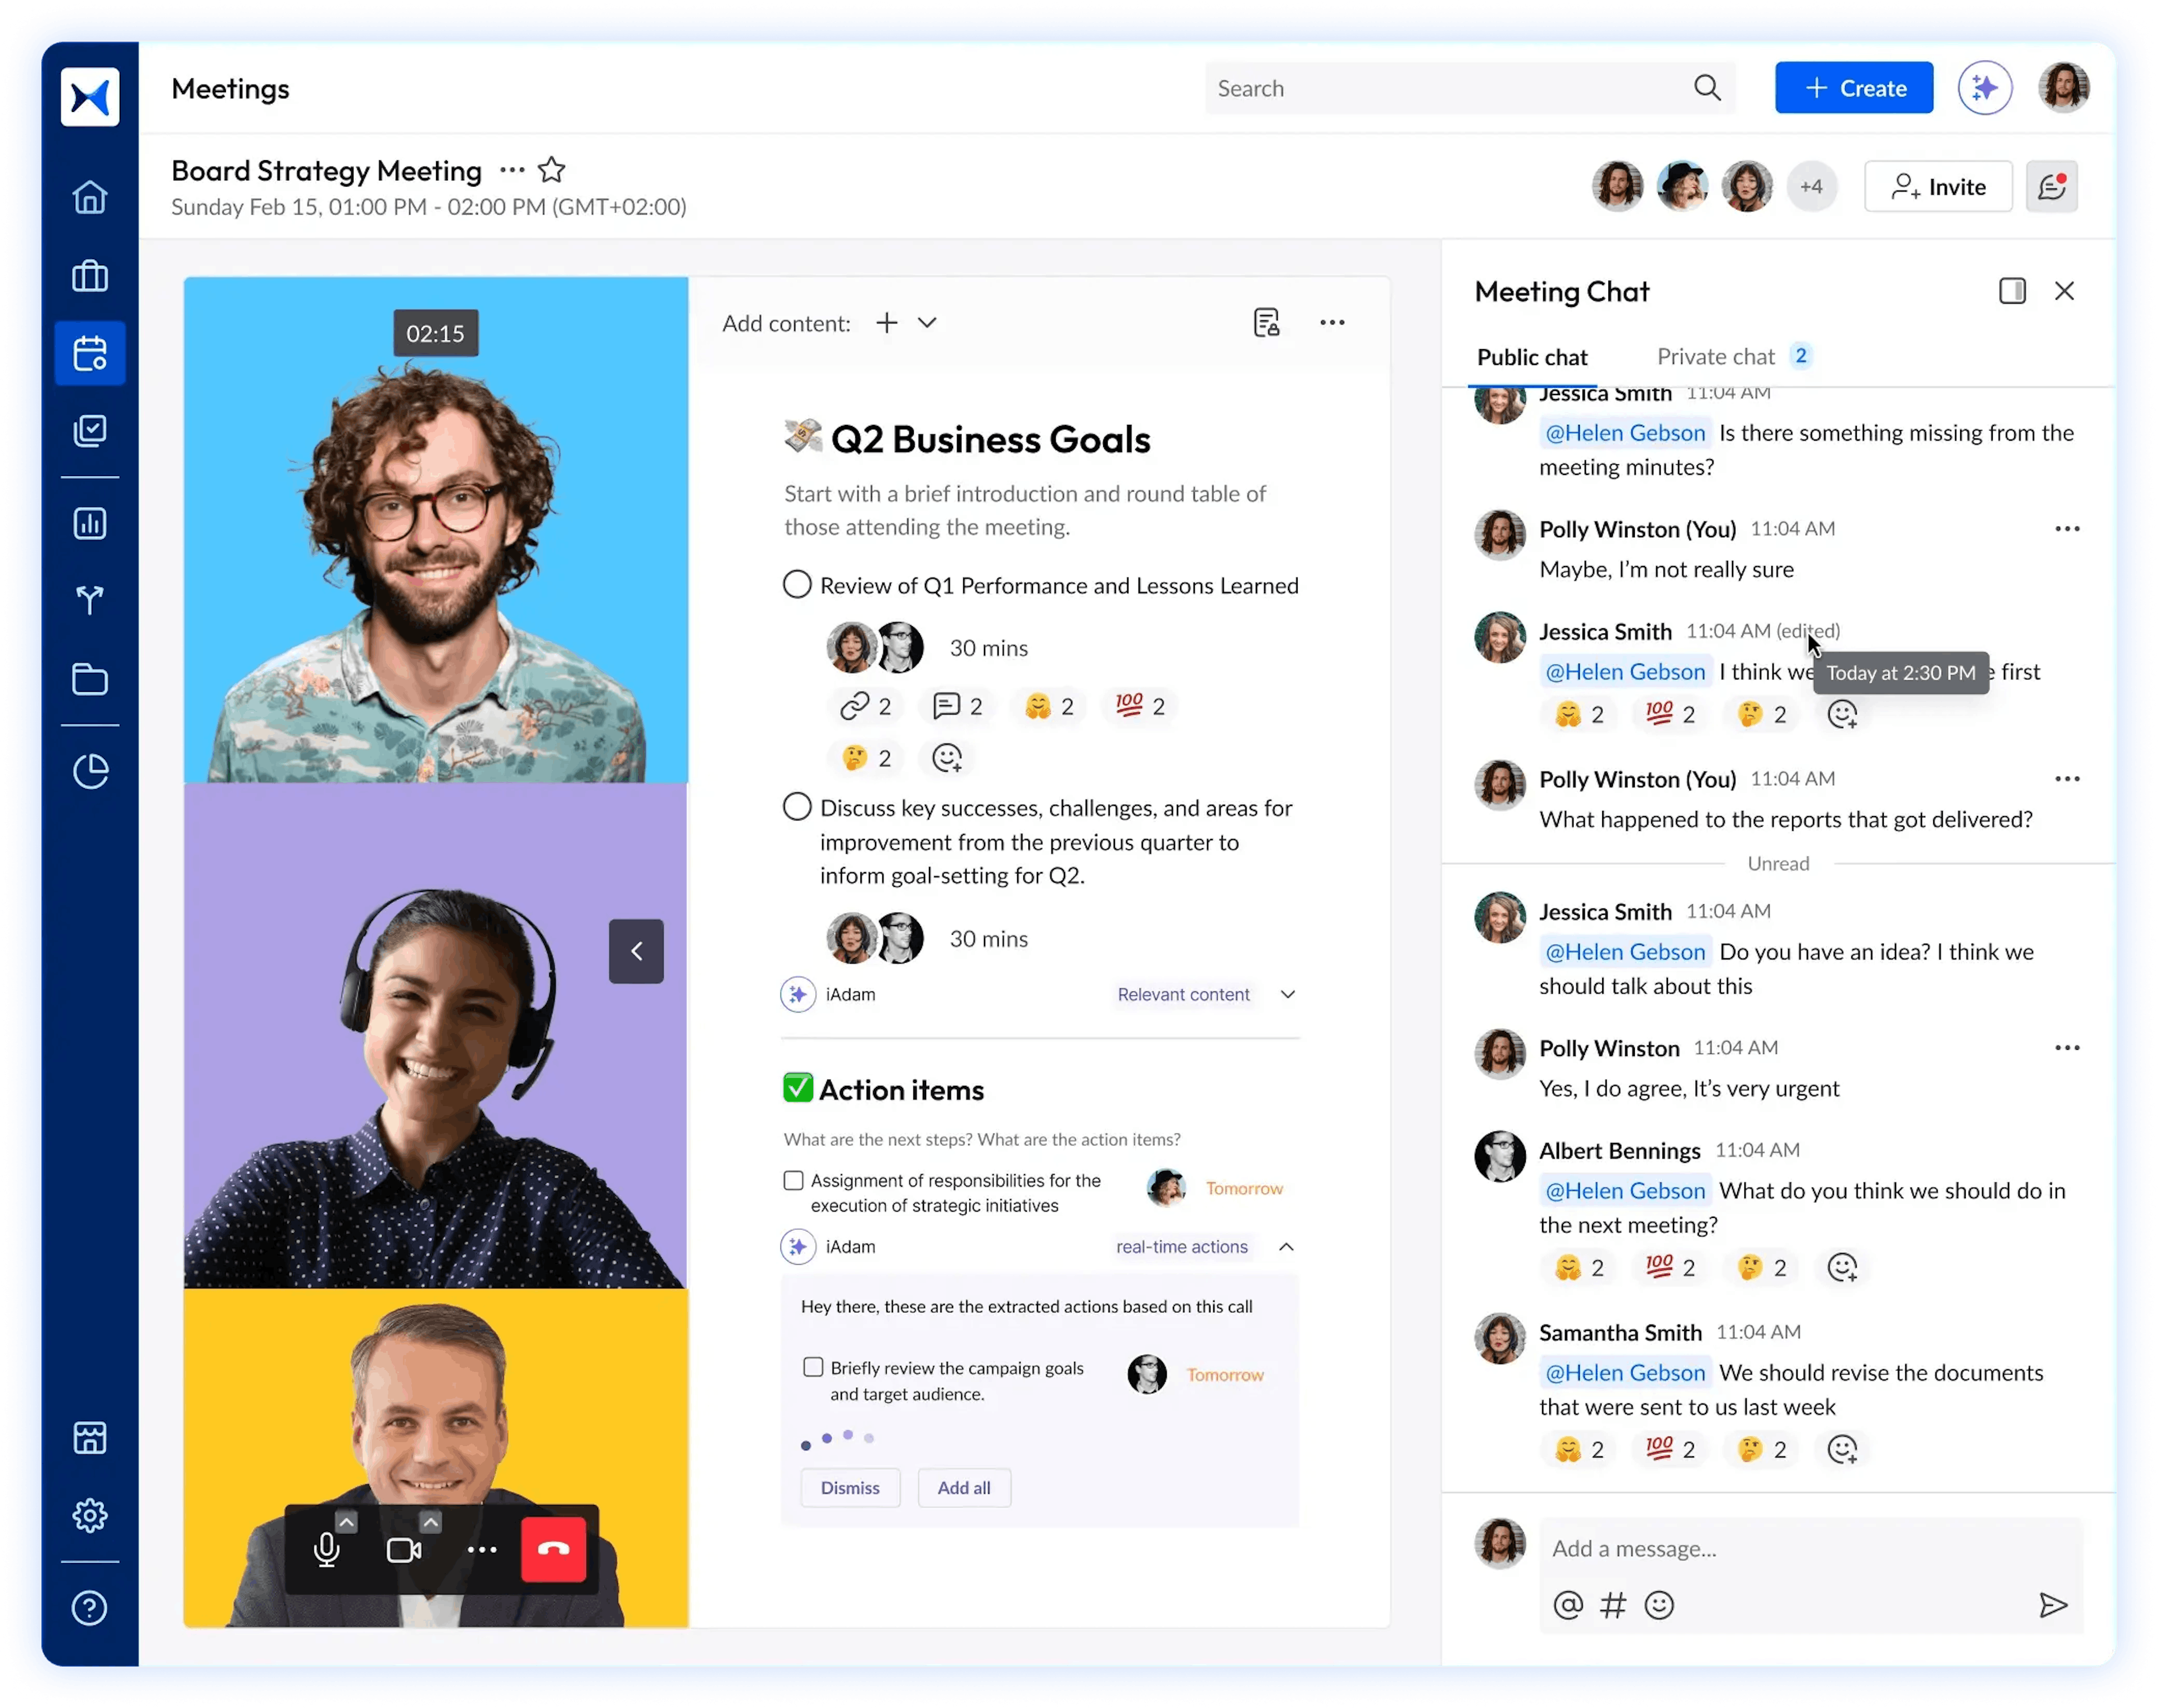
Task: Expand iAdam Relevant content chevron
Action: (x=1287, y=994)
